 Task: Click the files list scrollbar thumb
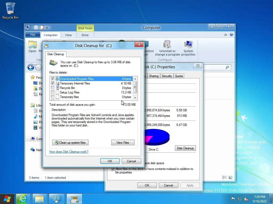[x=135, y=87]
